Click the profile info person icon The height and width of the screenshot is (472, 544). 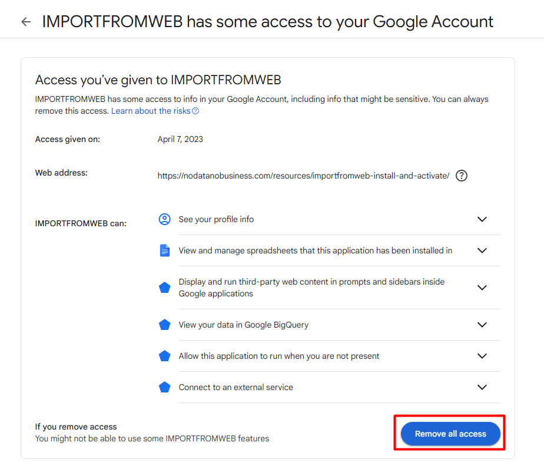(165, 219)
